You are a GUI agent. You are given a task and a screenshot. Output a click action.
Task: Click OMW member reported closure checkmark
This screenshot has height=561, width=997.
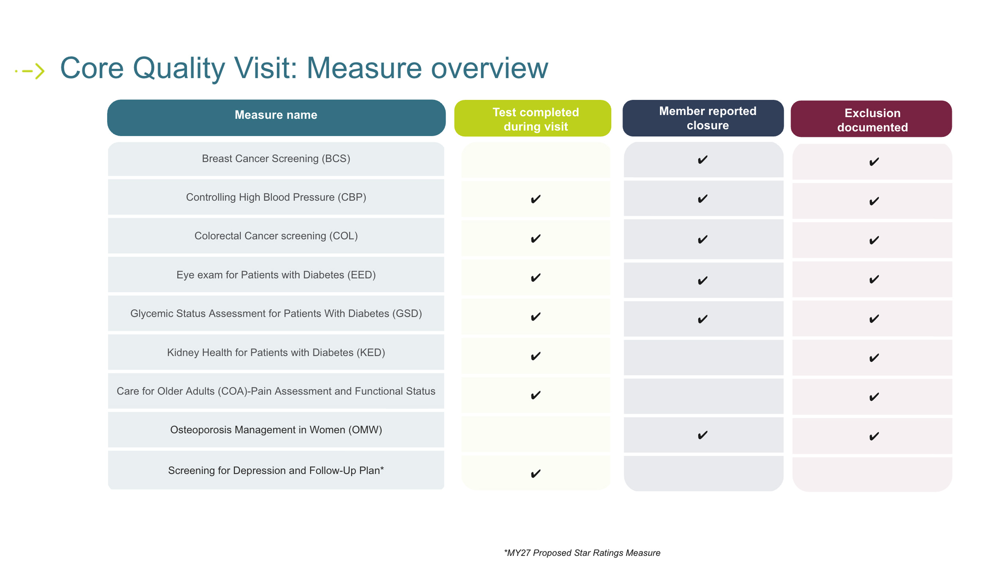click(702, 435)
